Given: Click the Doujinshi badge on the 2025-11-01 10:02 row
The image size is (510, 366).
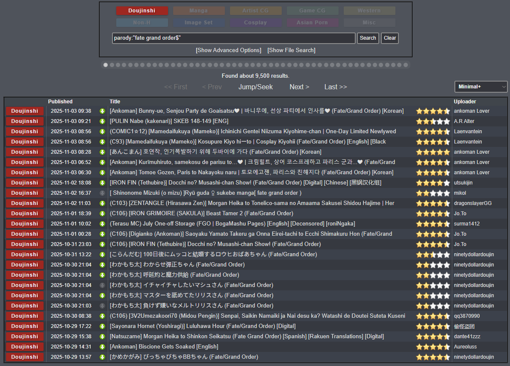Looking at the screenshot, I should pos(25,224).
